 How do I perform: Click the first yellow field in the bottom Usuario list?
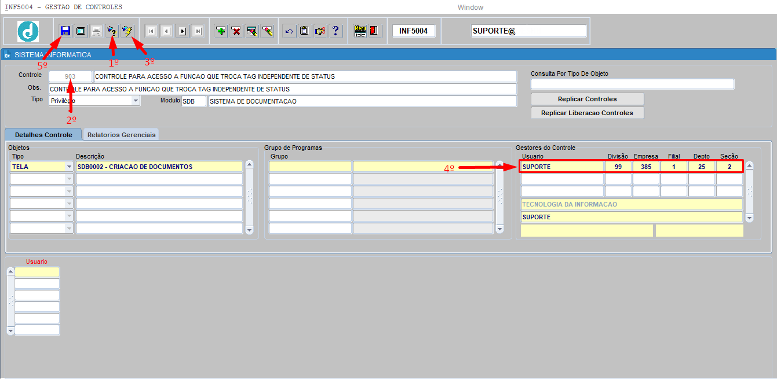[37, 272]
